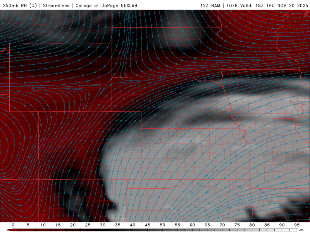Click the colorbar label '65'
310x232 pixels.
pos(207,225)
